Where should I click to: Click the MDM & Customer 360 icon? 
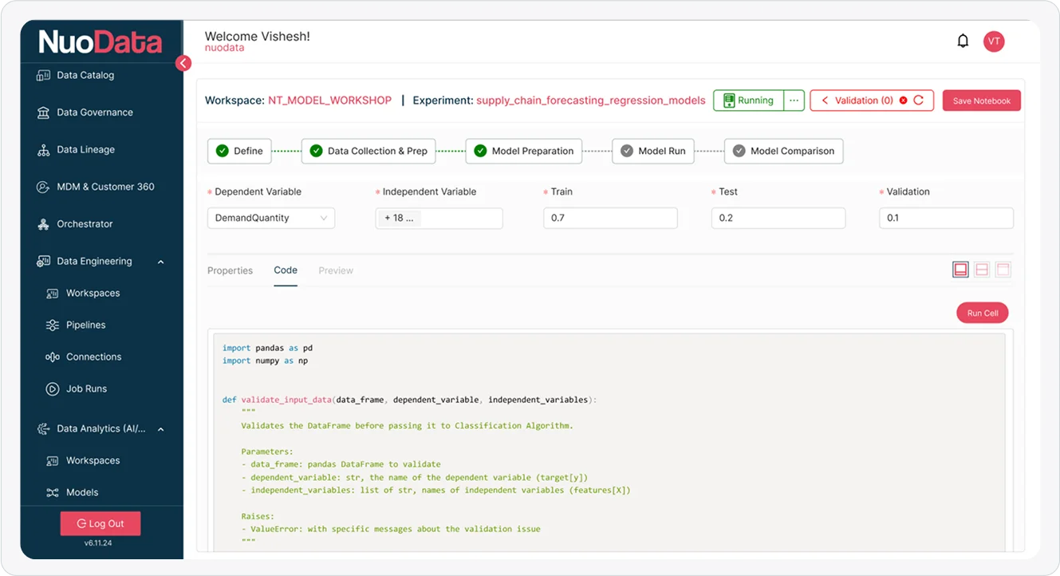tap(43, 187)
